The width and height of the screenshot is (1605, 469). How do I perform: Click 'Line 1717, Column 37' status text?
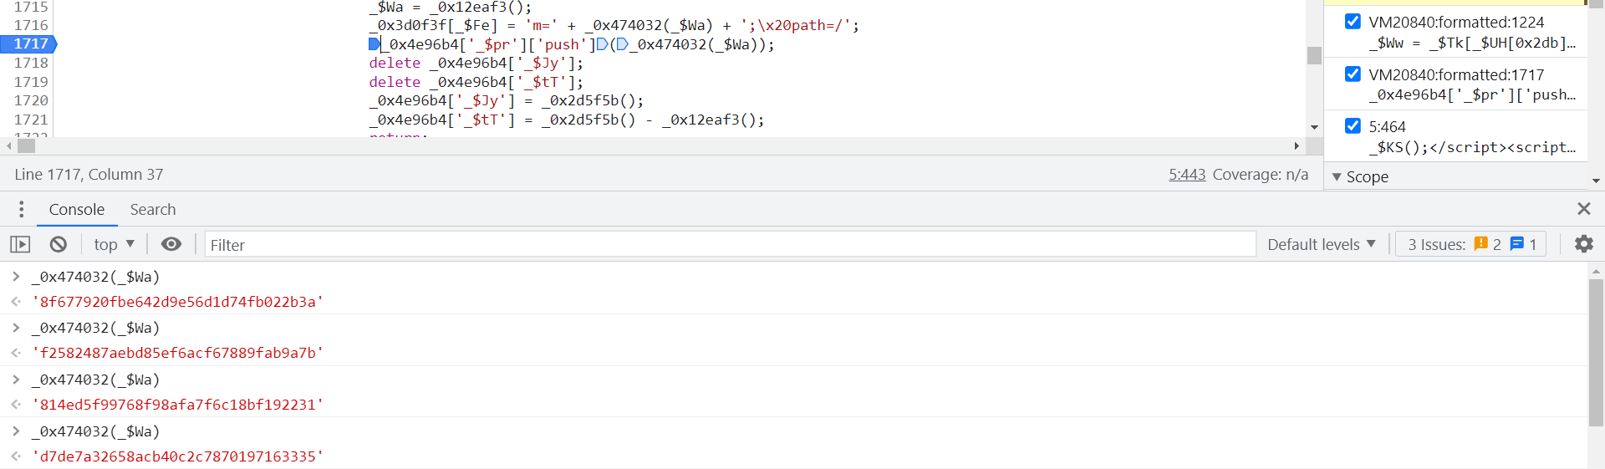(89, 174)
